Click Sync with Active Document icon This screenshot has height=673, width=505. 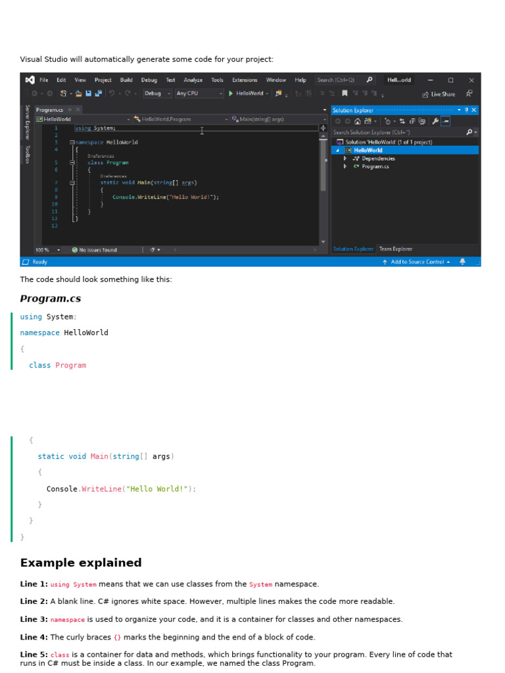tap(402, 122)
